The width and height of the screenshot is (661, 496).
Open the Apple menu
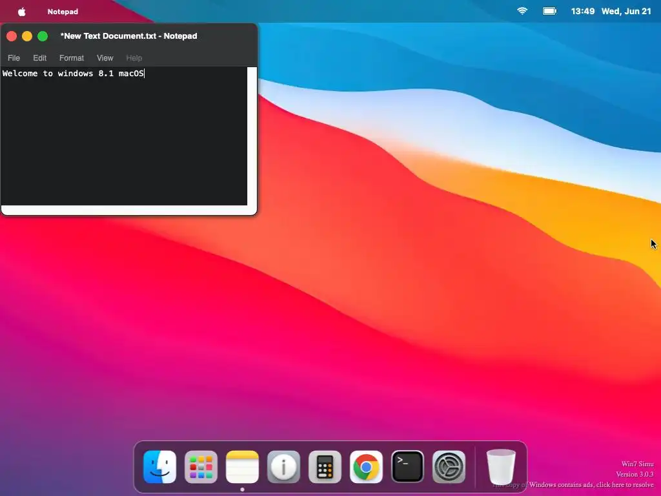coord(22,12)
